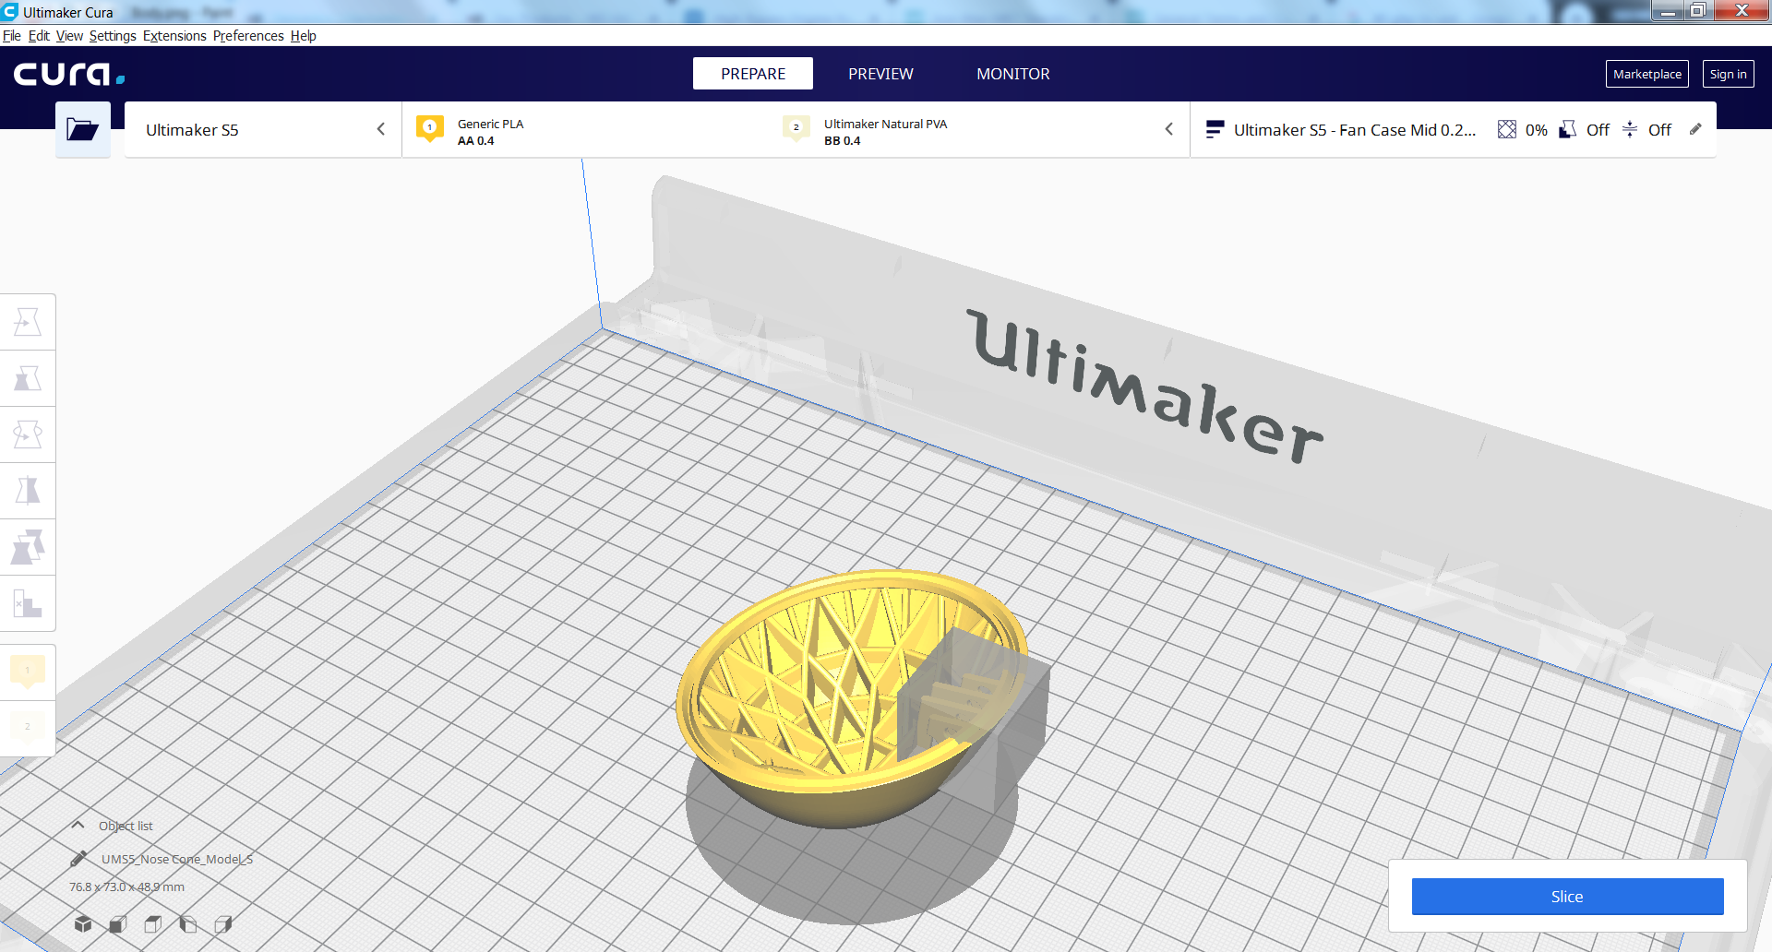Select the Support Blocker tool
Screen dimensions: 1772x952
click(x=28, y=604)
